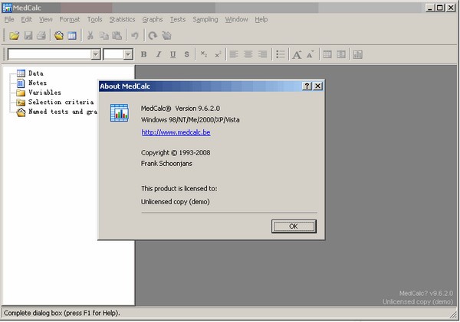460x322 pixels.
Task: Click the Print toolbar icon
Action: click(41, 35)
